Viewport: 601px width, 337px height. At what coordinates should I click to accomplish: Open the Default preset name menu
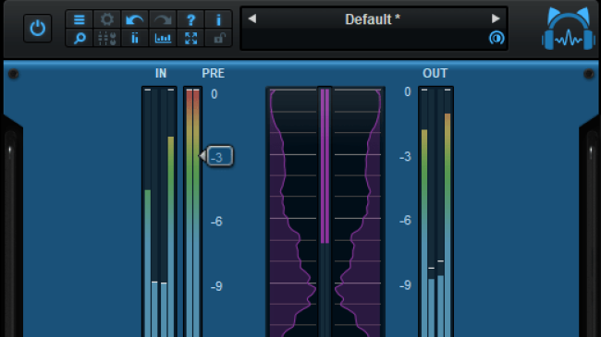[373, 19]
